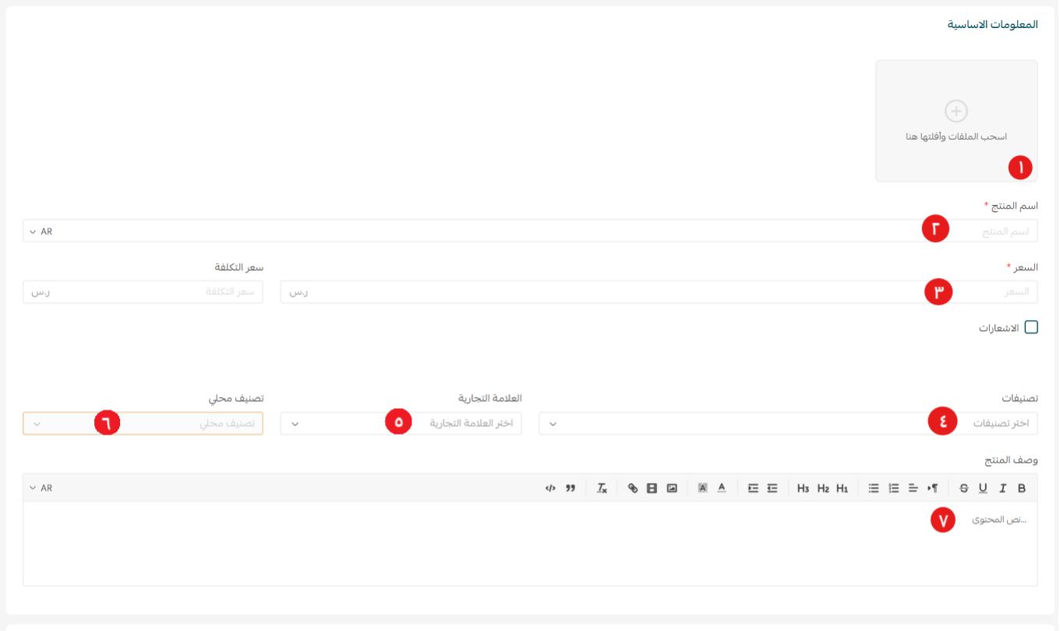Viewport: 1060px width, 631px height.
Task: Toggle code view in the editor
Action: [x=550, y=488]
